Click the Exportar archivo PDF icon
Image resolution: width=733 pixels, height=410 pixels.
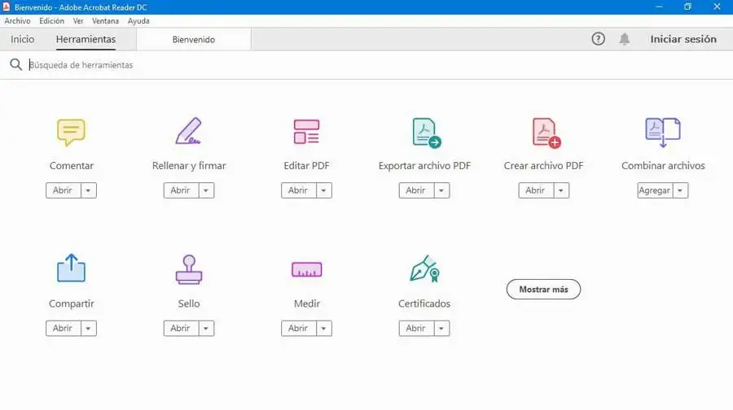(x=426, y=133)
